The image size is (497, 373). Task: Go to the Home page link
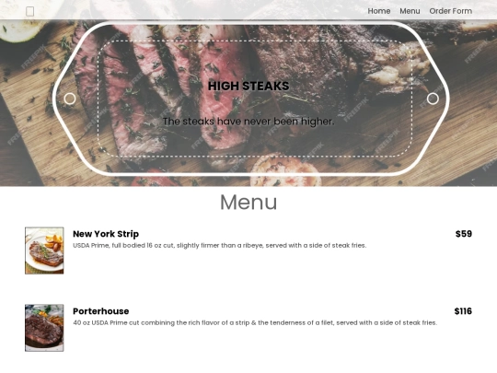click(379, 11)
